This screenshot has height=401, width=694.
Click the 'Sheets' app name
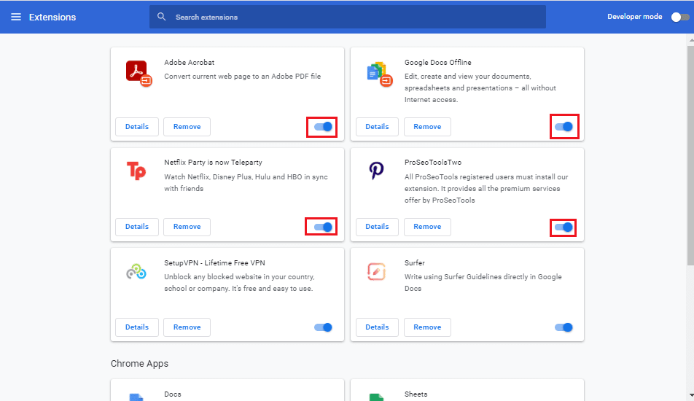tap(416, 394)
